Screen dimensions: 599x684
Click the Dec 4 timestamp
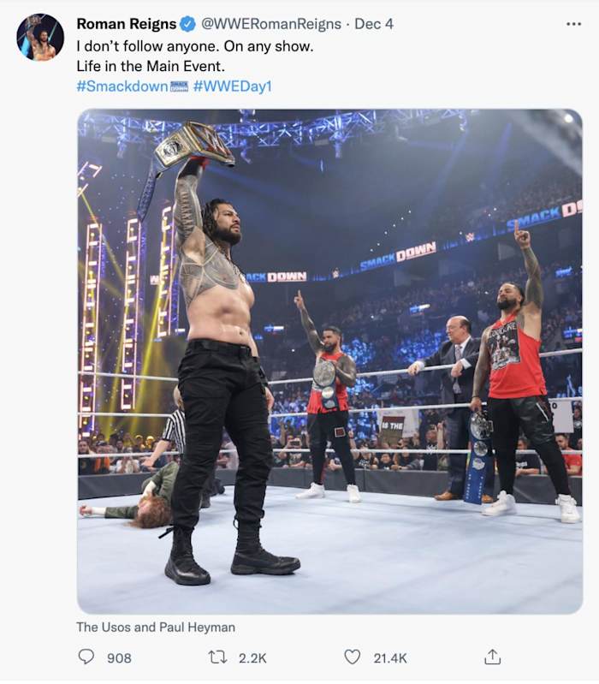pos(374,24)
